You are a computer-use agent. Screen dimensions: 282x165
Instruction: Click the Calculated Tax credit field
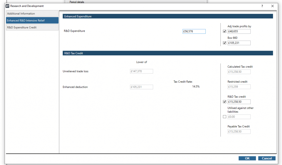coord(239,72)
